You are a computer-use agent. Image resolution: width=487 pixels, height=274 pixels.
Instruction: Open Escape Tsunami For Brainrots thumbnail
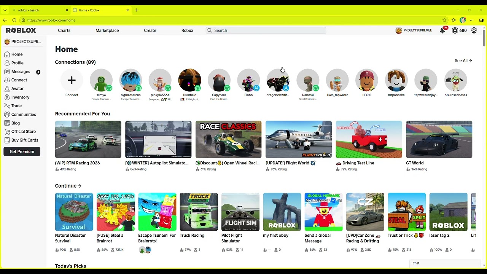tap(157, 212)
